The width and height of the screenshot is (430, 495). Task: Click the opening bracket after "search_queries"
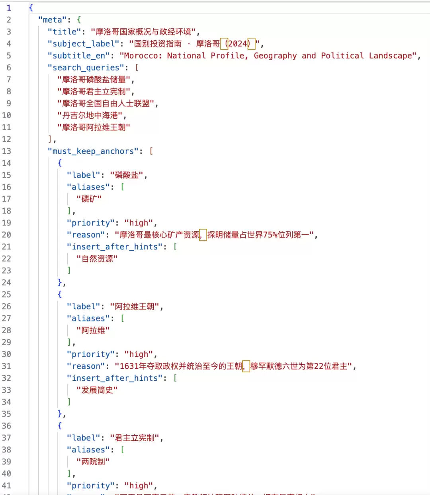(137, 67)
